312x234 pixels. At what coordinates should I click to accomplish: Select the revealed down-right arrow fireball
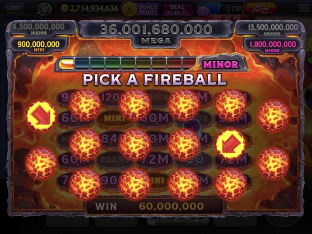click(x=41, y=116)
